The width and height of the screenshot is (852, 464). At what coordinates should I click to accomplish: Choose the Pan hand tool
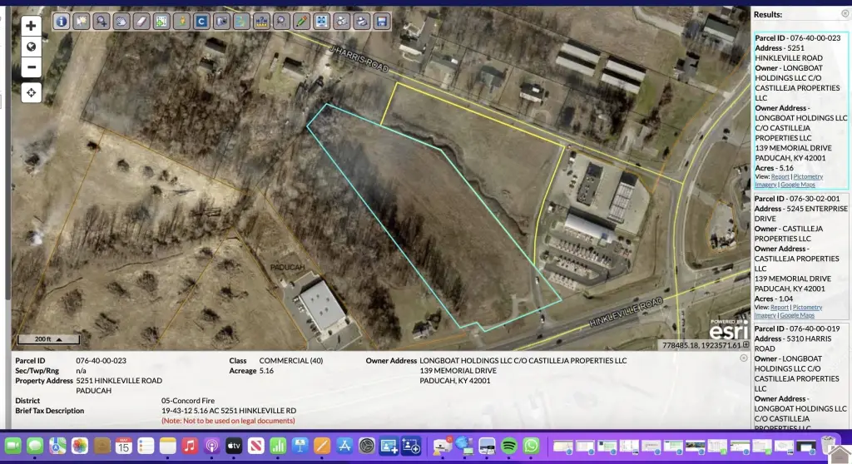coord(121,22)
